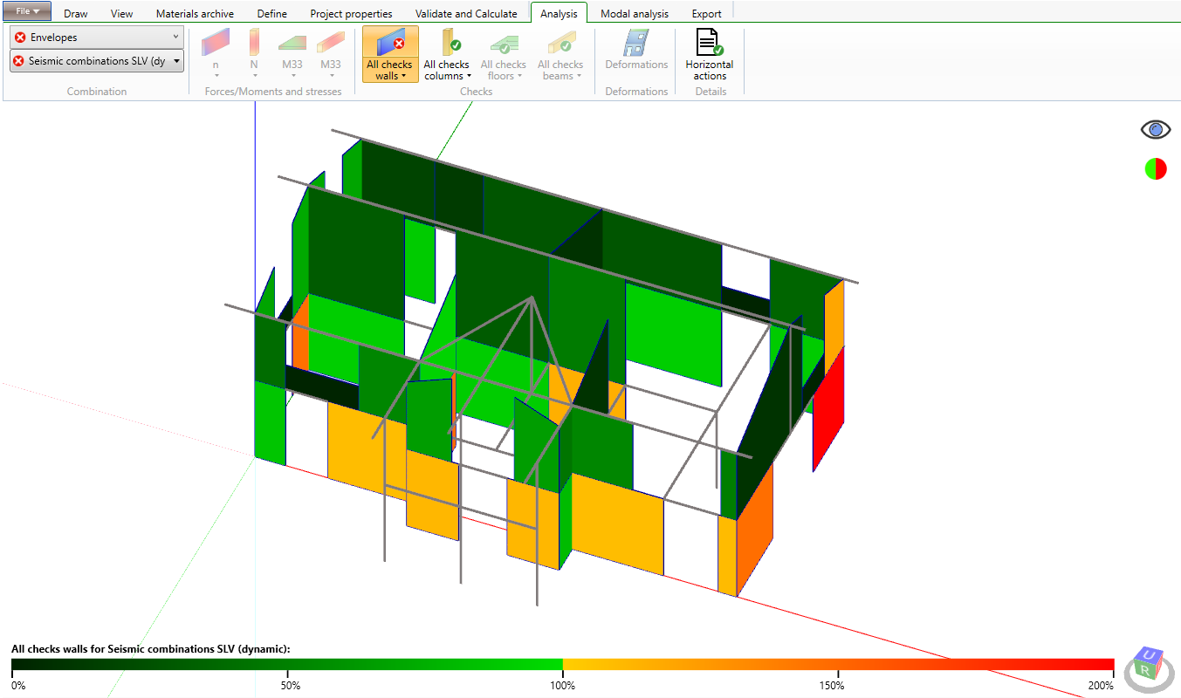Image resolution: width=1181 pixels, height=698 pixels.
Task: Open Horizontal actions details
Action: (710, 54)
